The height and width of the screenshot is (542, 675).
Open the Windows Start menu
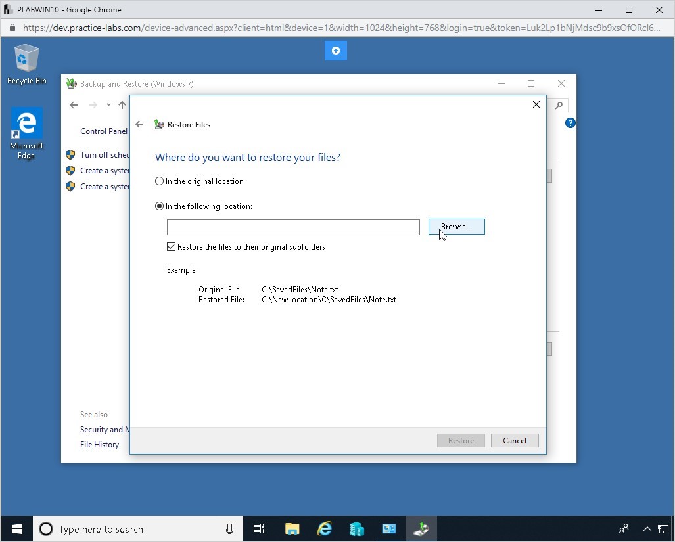(x=17, y=529)
